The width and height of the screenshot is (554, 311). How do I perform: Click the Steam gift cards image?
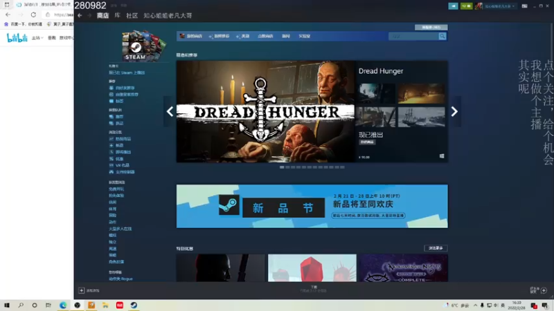tap(143, 46)
